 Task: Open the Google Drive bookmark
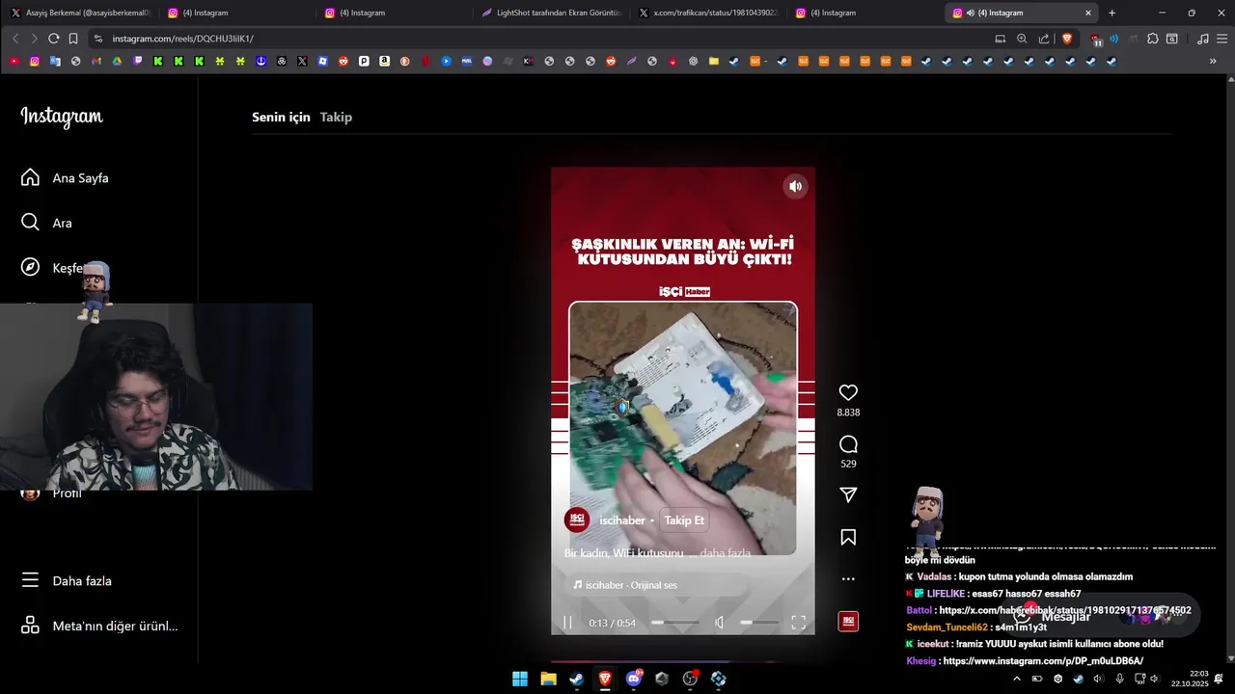point(117,61)
